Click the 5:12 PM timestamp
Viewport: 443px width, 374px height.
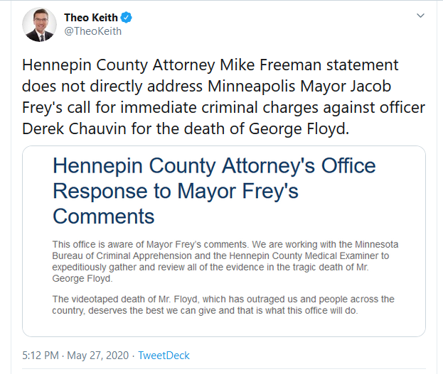(x=41, y=355)
